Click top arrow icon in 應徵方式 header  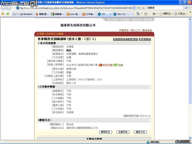tap(149, 120)
